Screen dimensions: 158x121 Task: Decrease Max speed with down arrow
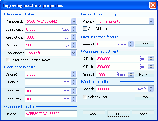pos(74,46)
